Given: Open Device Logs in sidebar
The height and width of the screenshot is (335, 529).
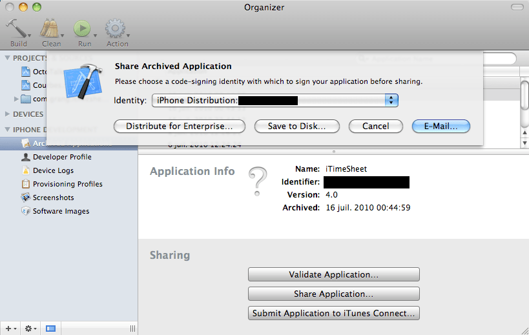Looking at the screenshot, I should pos(53,170).
